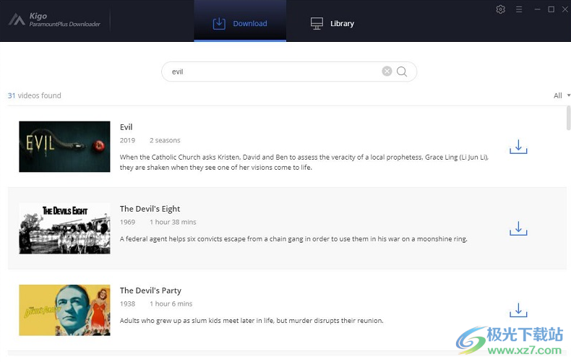
Task: Click the slum kids description text
Action: tap(252, 321)
